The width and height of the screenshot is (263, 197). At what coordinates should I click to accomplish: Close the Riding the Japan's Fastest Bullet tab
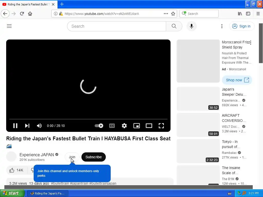53,4
